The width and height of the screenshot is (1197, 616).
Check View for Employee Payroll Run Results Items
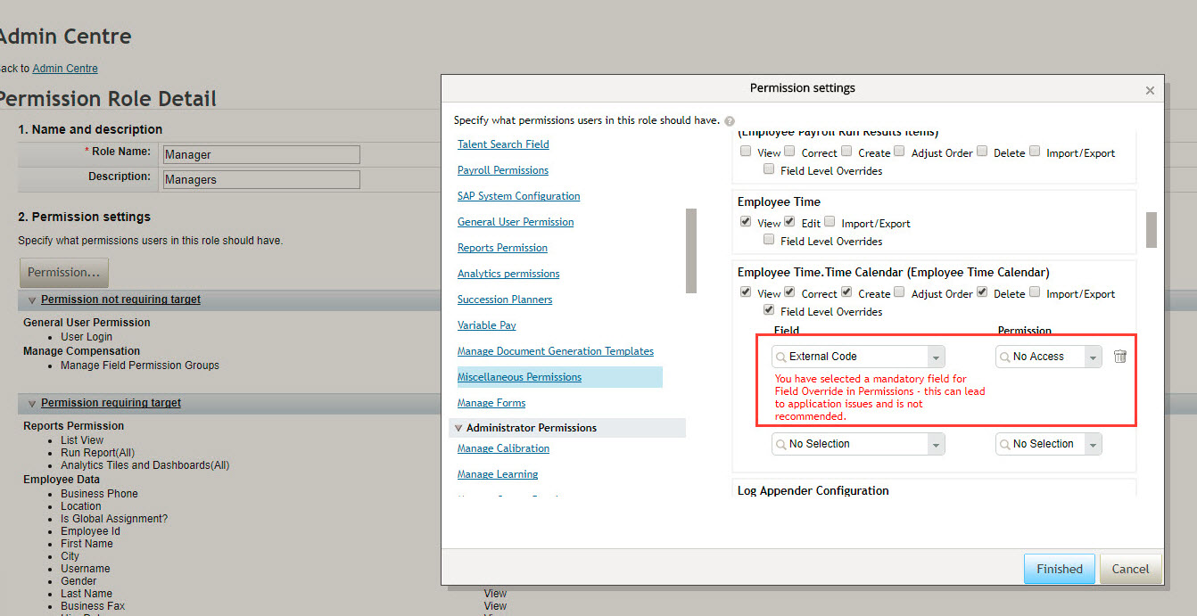746,152
